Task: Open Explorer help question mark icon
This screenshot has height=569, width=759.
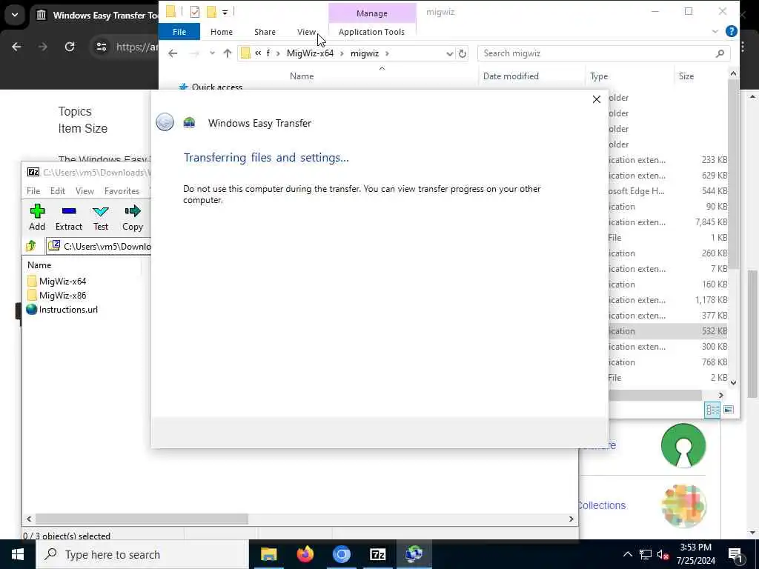Action: click(732, 31)
